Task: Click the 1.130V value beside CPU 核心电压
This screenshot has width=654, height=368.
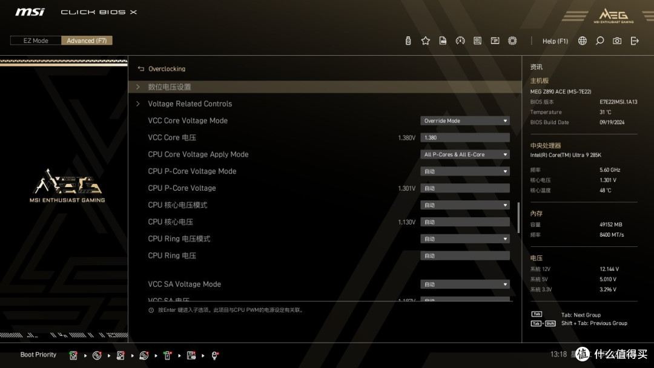Action: pyautogui.click(x=407, y=222)
